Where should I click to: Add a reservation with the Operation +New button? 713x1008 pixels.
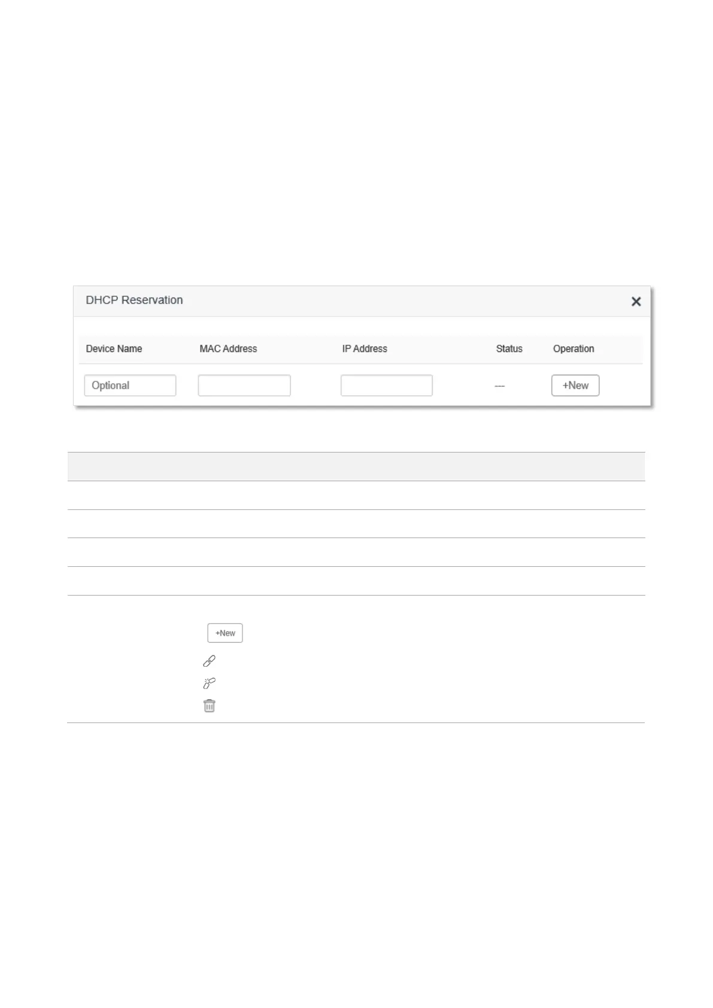pyautogui.click(x=575, y=385)
